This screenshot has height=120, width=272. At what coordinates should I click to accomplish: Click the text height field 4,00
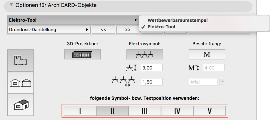(214, 68)
